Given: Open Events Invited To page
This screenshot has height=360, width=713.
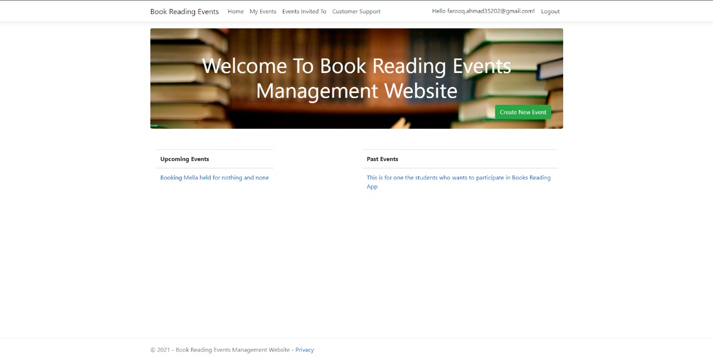Looking at the screenshot, I should click(304, 11).
